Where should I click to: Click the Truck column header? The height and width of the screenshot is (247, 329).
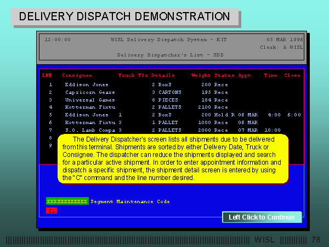[126, 75]
